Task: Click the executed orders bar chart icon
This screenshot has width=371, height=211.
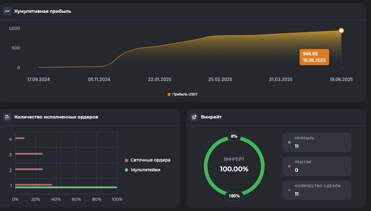Action: point(7,117)
